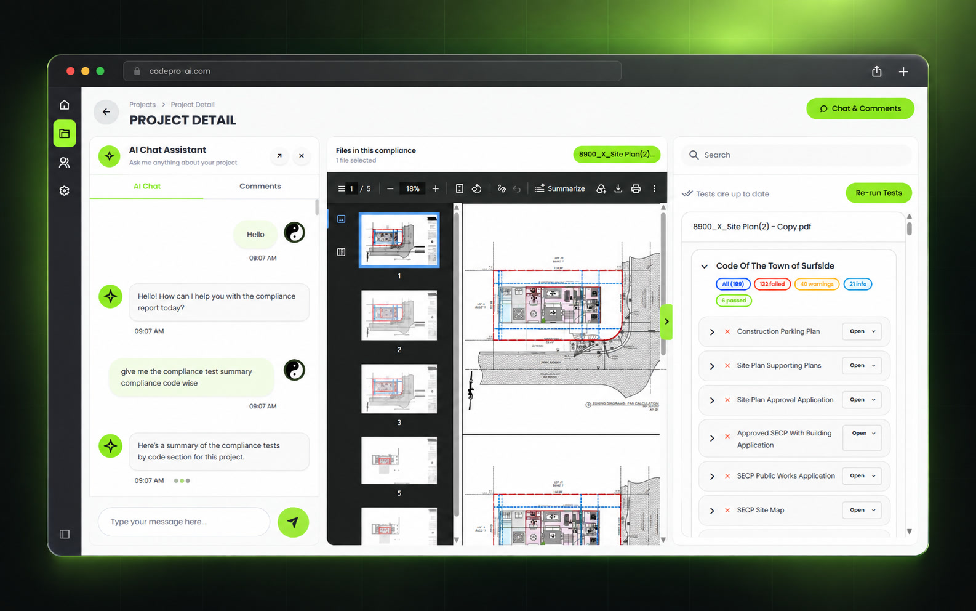Screen dimensions: 976x611
Task: Click the Search tests field
Action: 796,155
